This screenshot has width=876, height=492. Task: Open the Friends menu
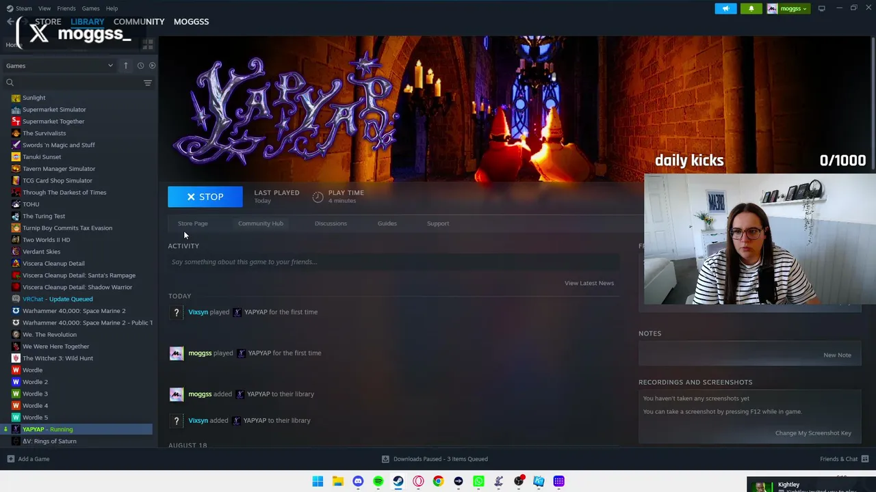[66, 8]
